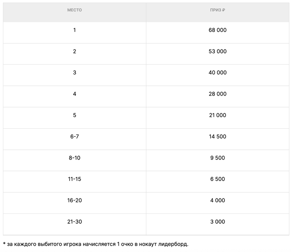Click the 40 000 prize value
Viewport: 291px width, 252px height.
point(217,73)
